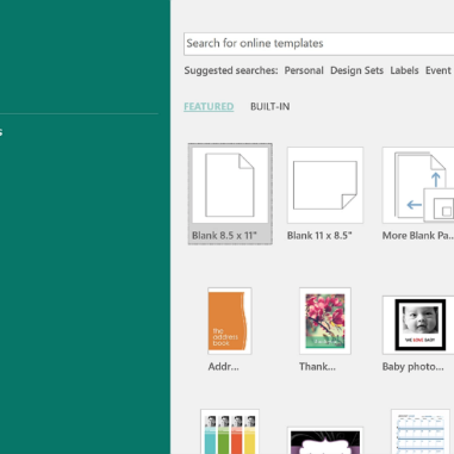Open the Baby photo album template

click(x=419, y=324)
